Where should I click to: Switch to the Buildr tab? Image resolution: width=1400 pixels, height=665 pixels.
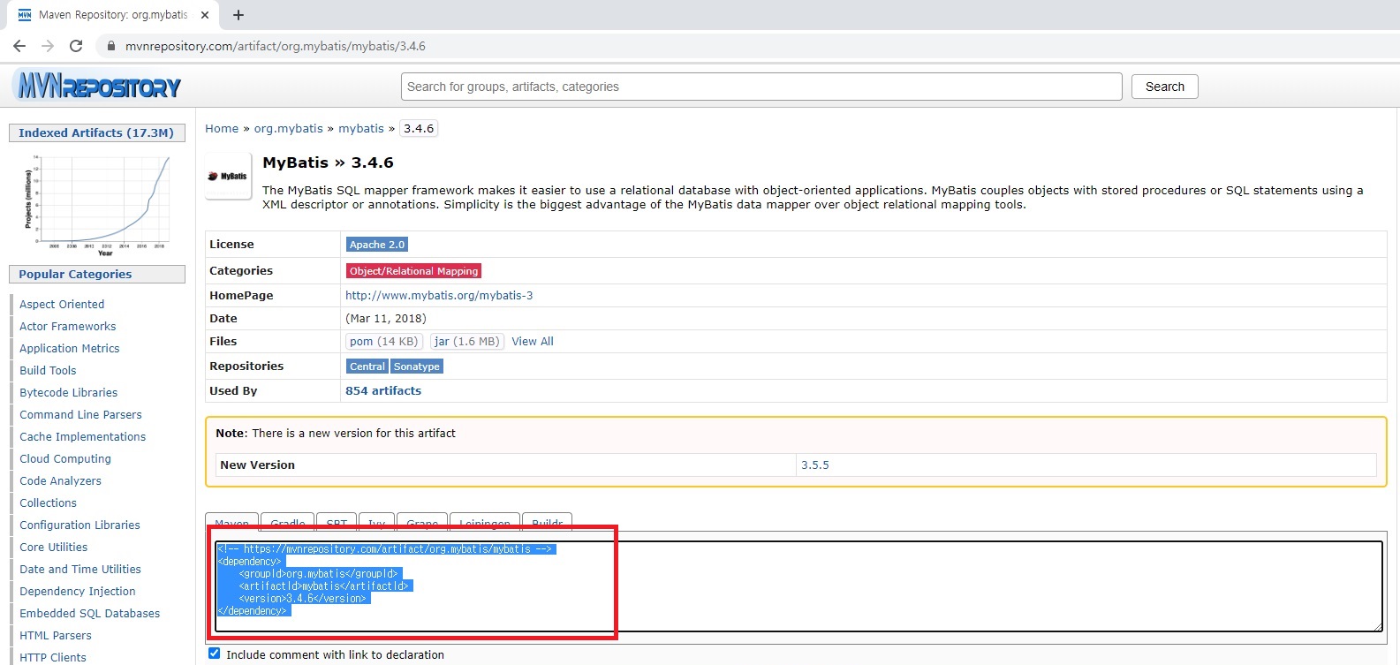(548, 521)
